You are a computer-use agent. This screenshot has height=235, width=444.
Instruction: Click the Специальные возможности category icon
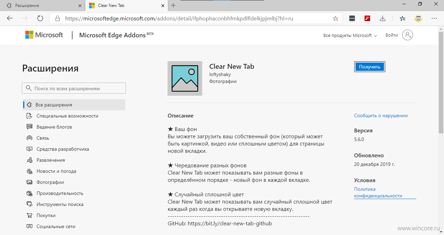[29, 116]
